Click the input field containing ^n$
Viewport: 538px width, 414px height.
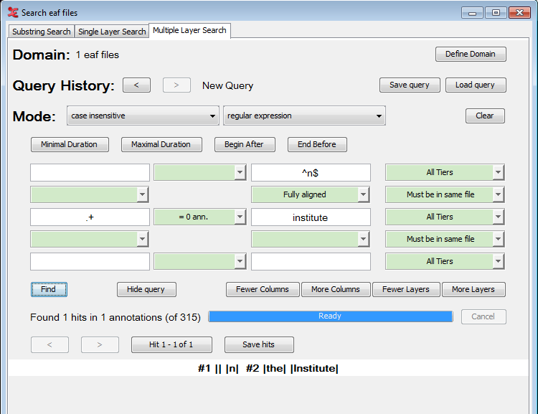311,172
